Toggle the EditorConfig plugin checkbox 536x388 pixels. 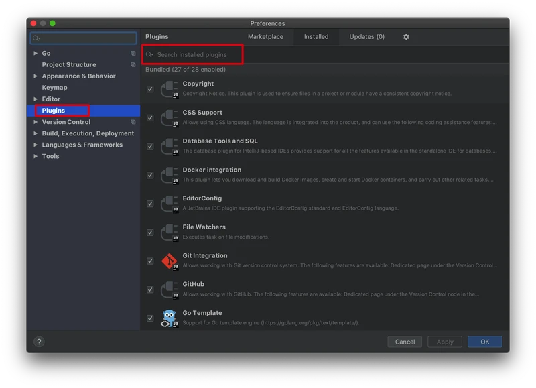coord(150,204)
